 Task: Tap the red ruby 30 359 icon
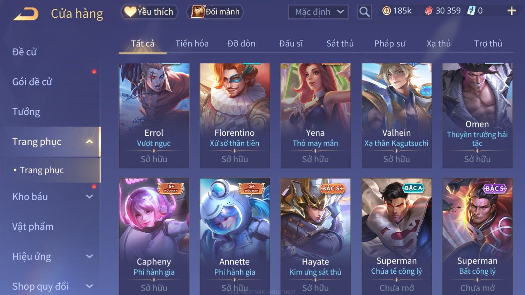click(429, 11)
